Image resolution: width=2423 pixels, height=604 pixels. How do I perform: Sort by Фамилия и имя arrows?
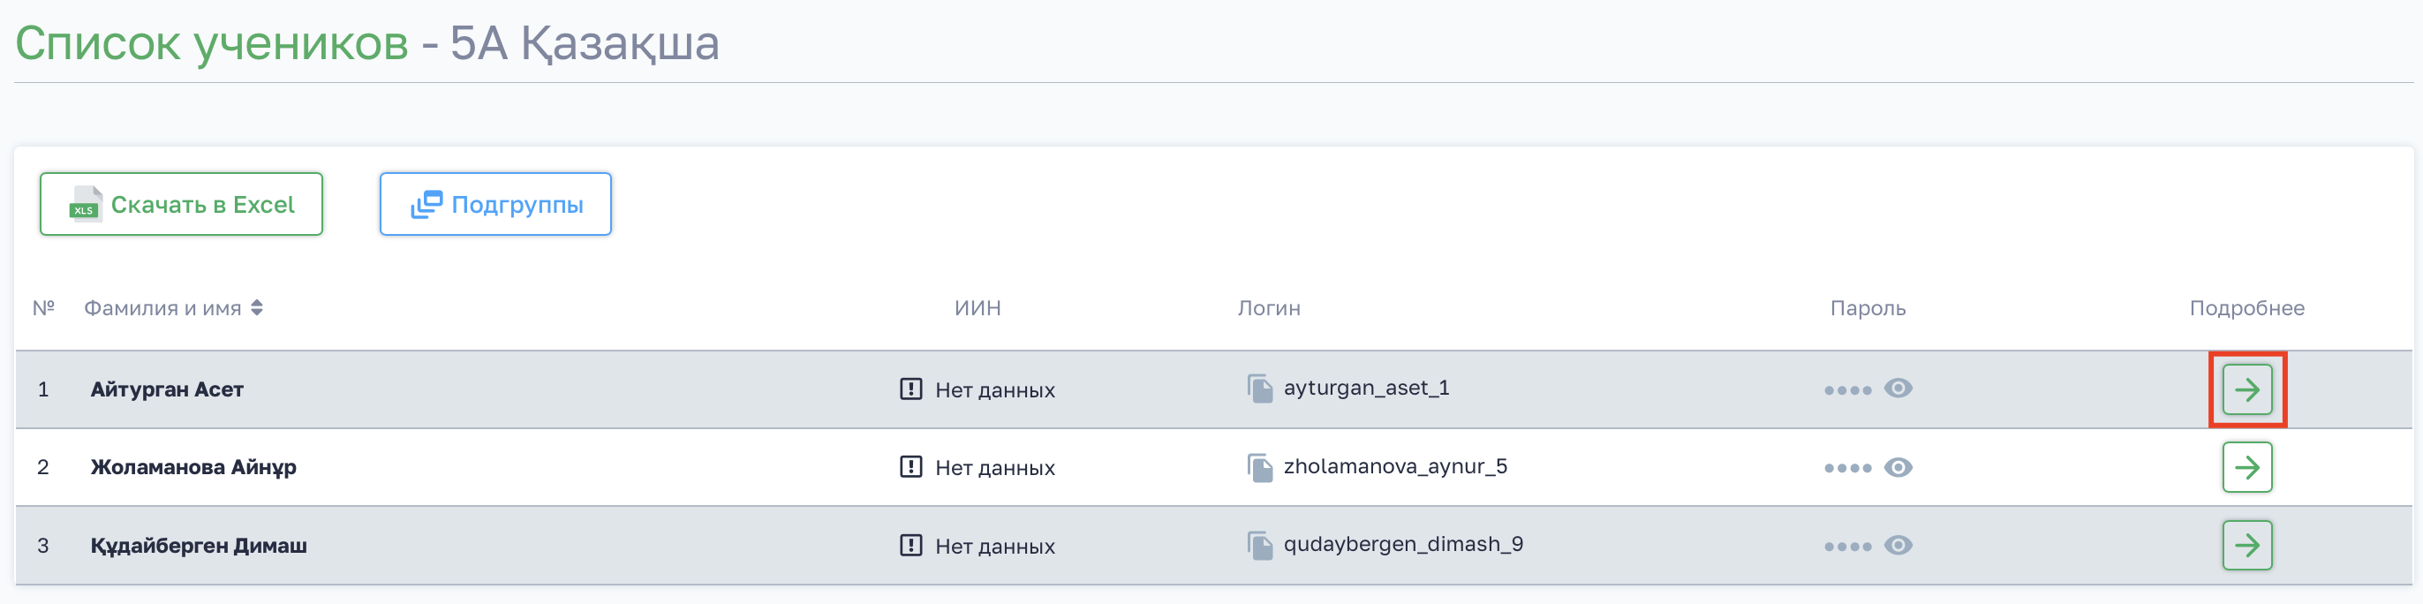(x=257, y=308)
